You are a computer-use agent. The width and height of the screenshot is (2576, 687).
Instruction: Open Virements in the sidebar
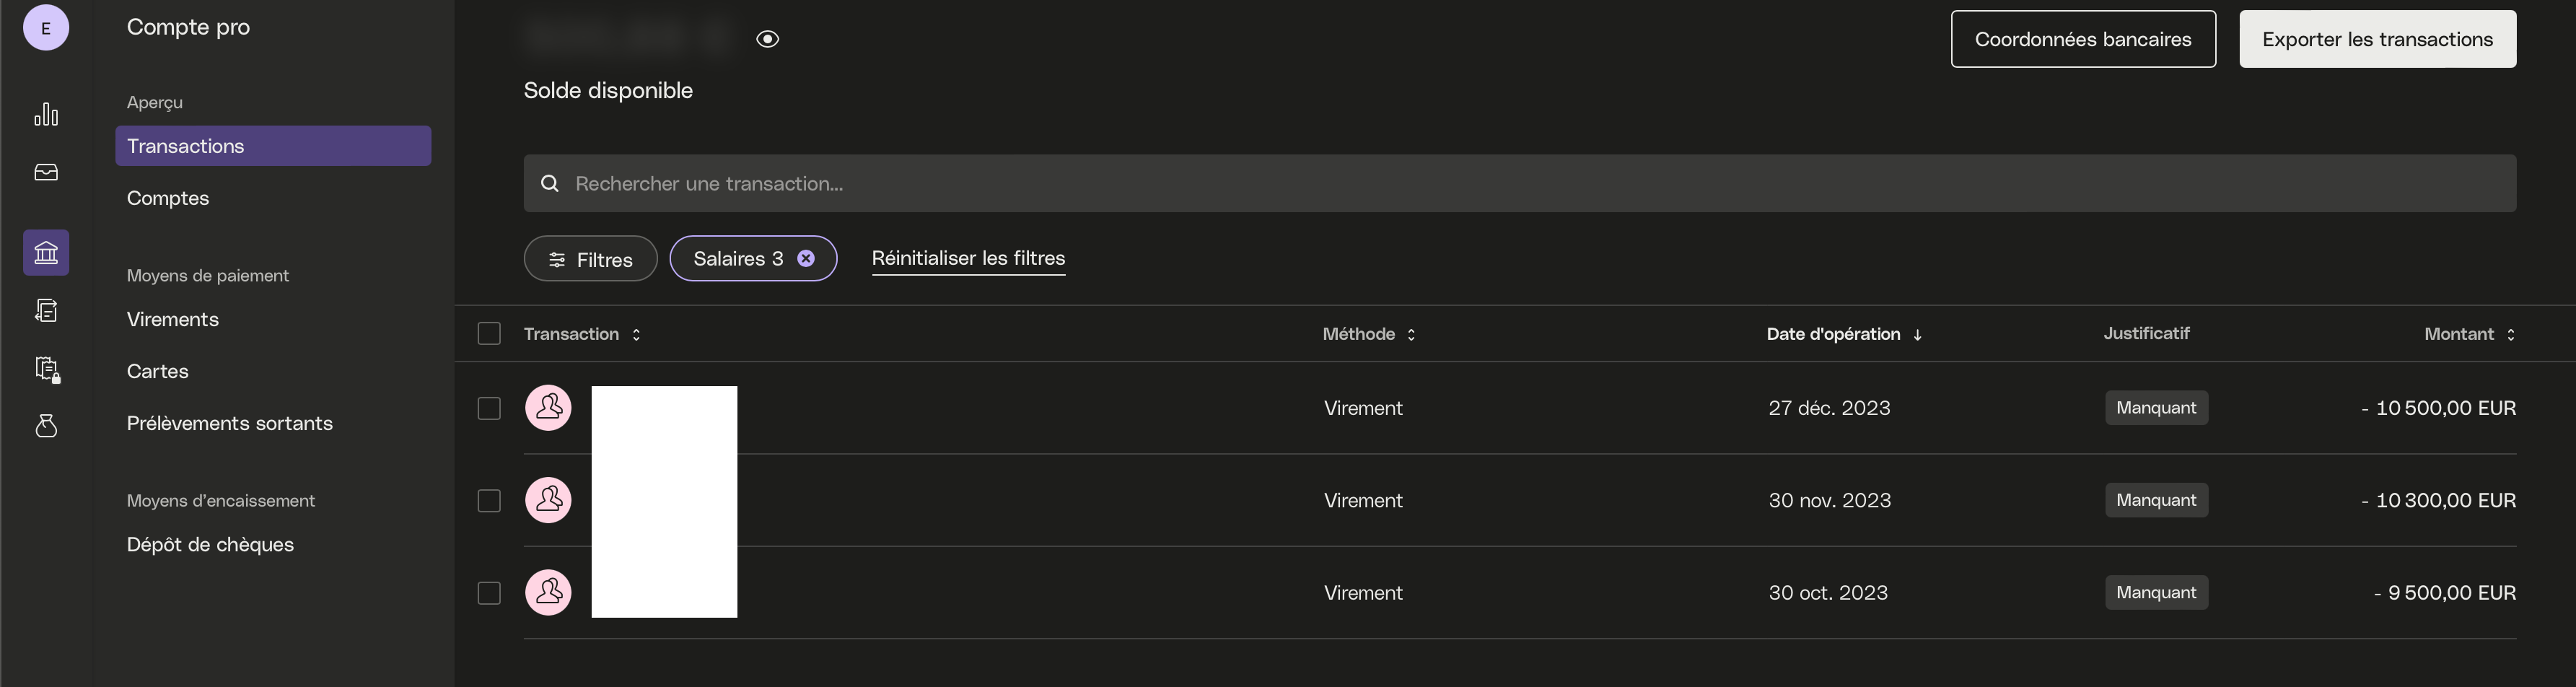click(173, 319)
